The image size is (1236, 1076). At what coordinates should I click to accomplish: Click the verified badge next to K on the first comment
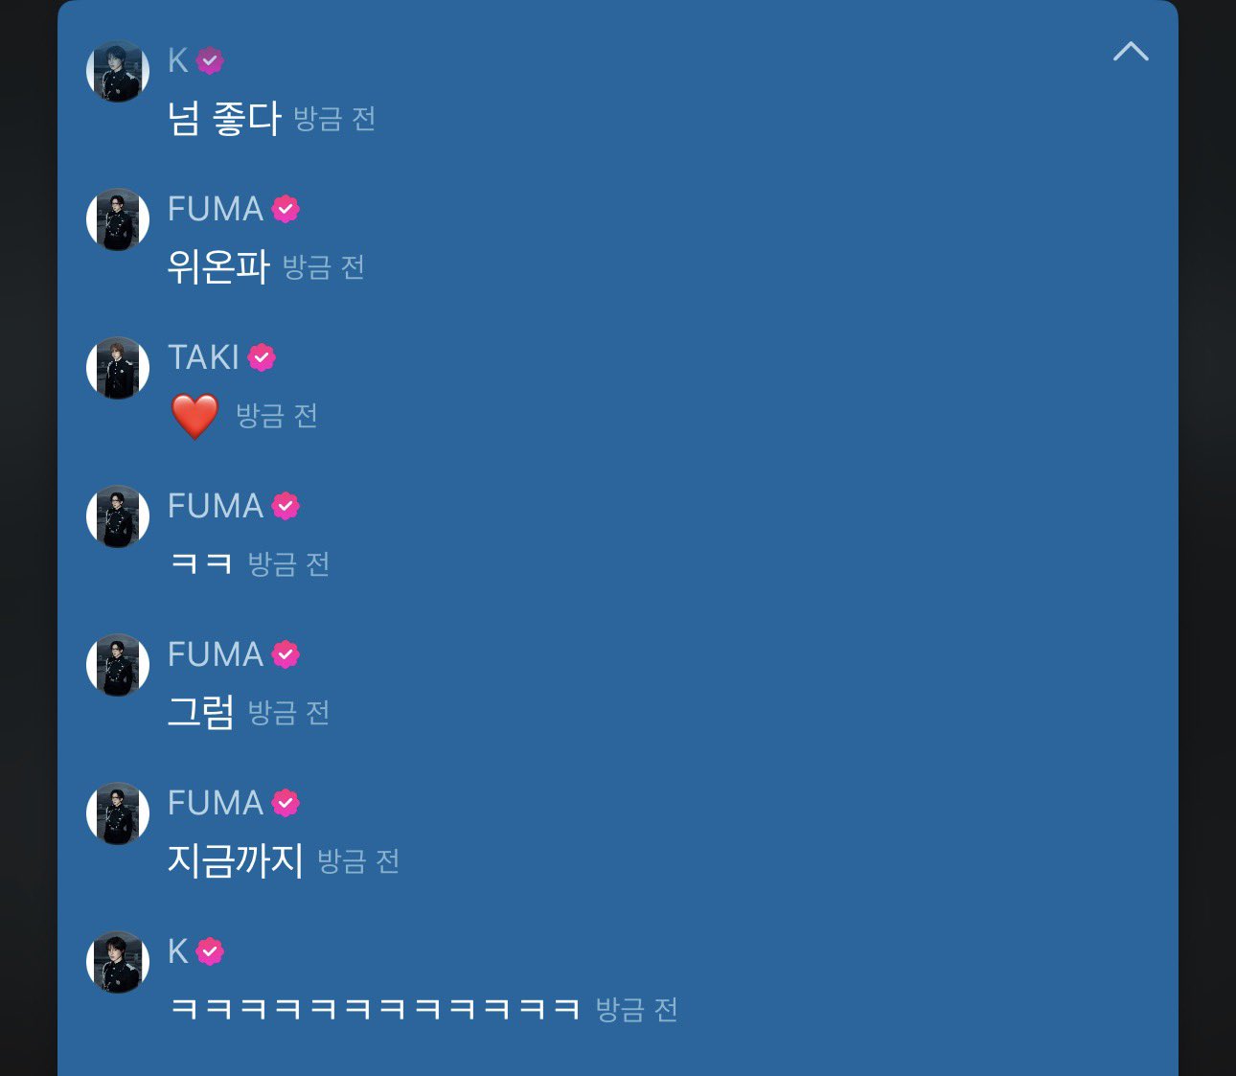pyautogui.click(x=210, y=60)
